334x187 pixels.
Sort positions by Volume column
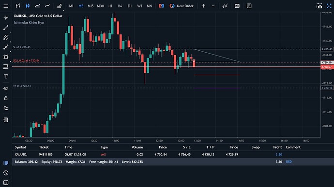(137, 147)
